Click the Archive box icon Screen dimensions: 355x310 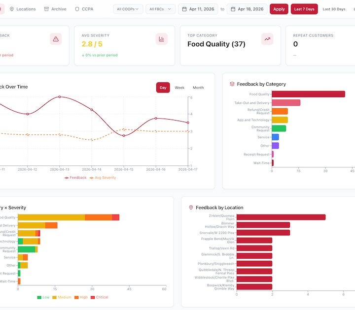pos(46,9)
